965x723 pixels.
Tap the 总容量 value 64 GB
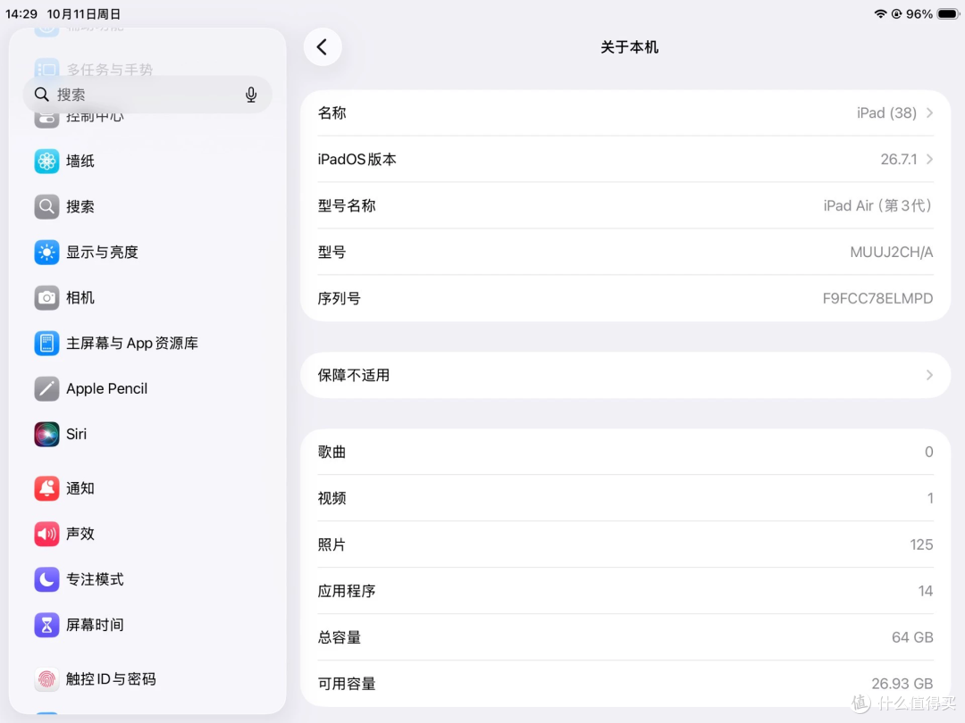click(912, 637)
